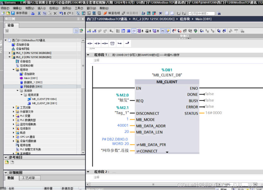This screenshot has width=263, height=190.
Task: Insert a normally closed contact
Action: coord(97,44)
